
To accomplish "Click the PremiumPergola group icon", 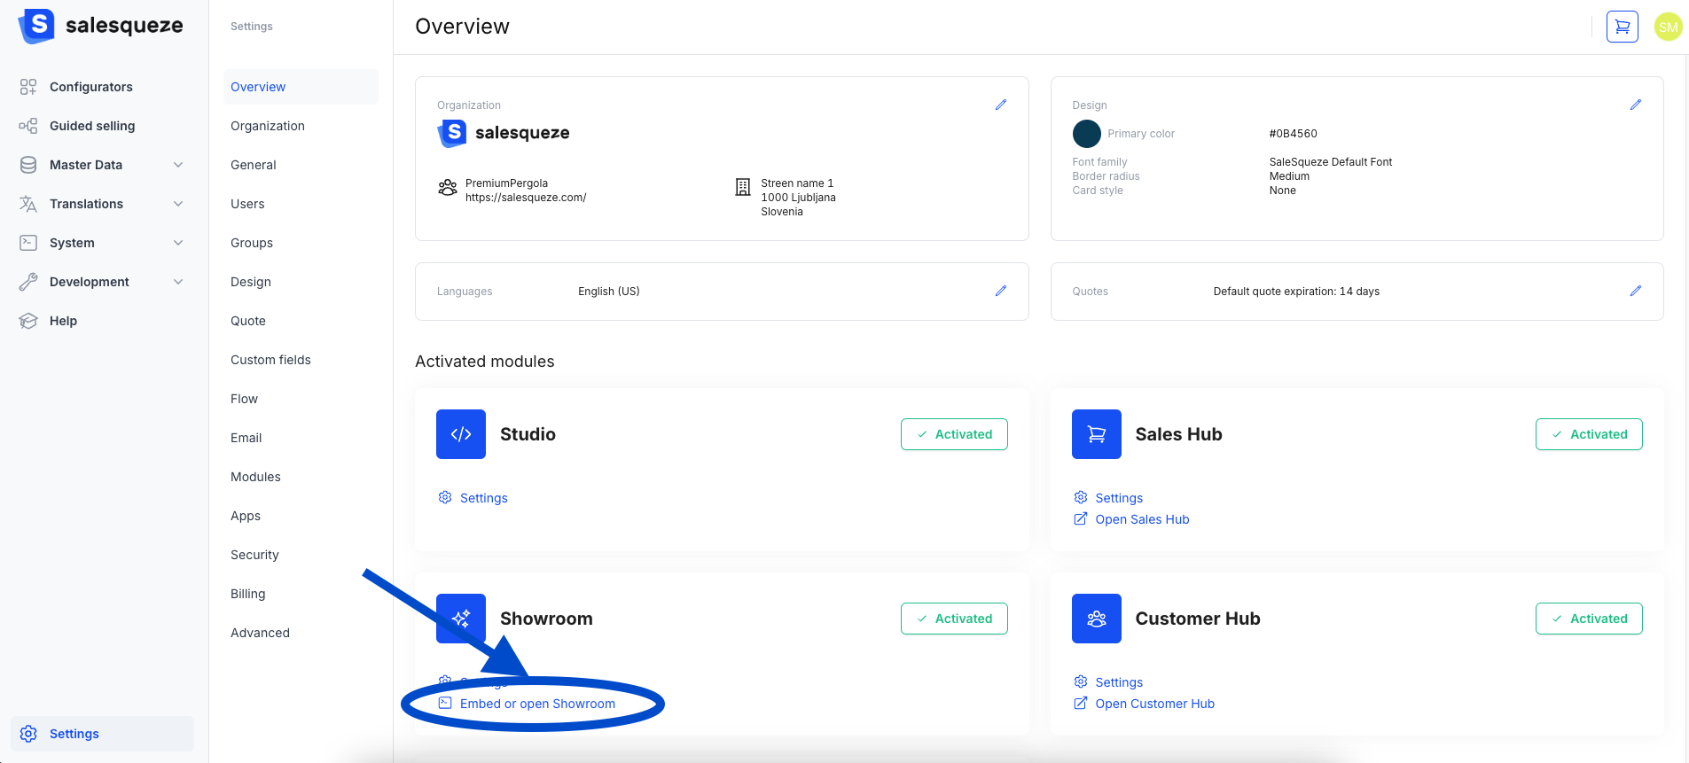I will point(448,187).
